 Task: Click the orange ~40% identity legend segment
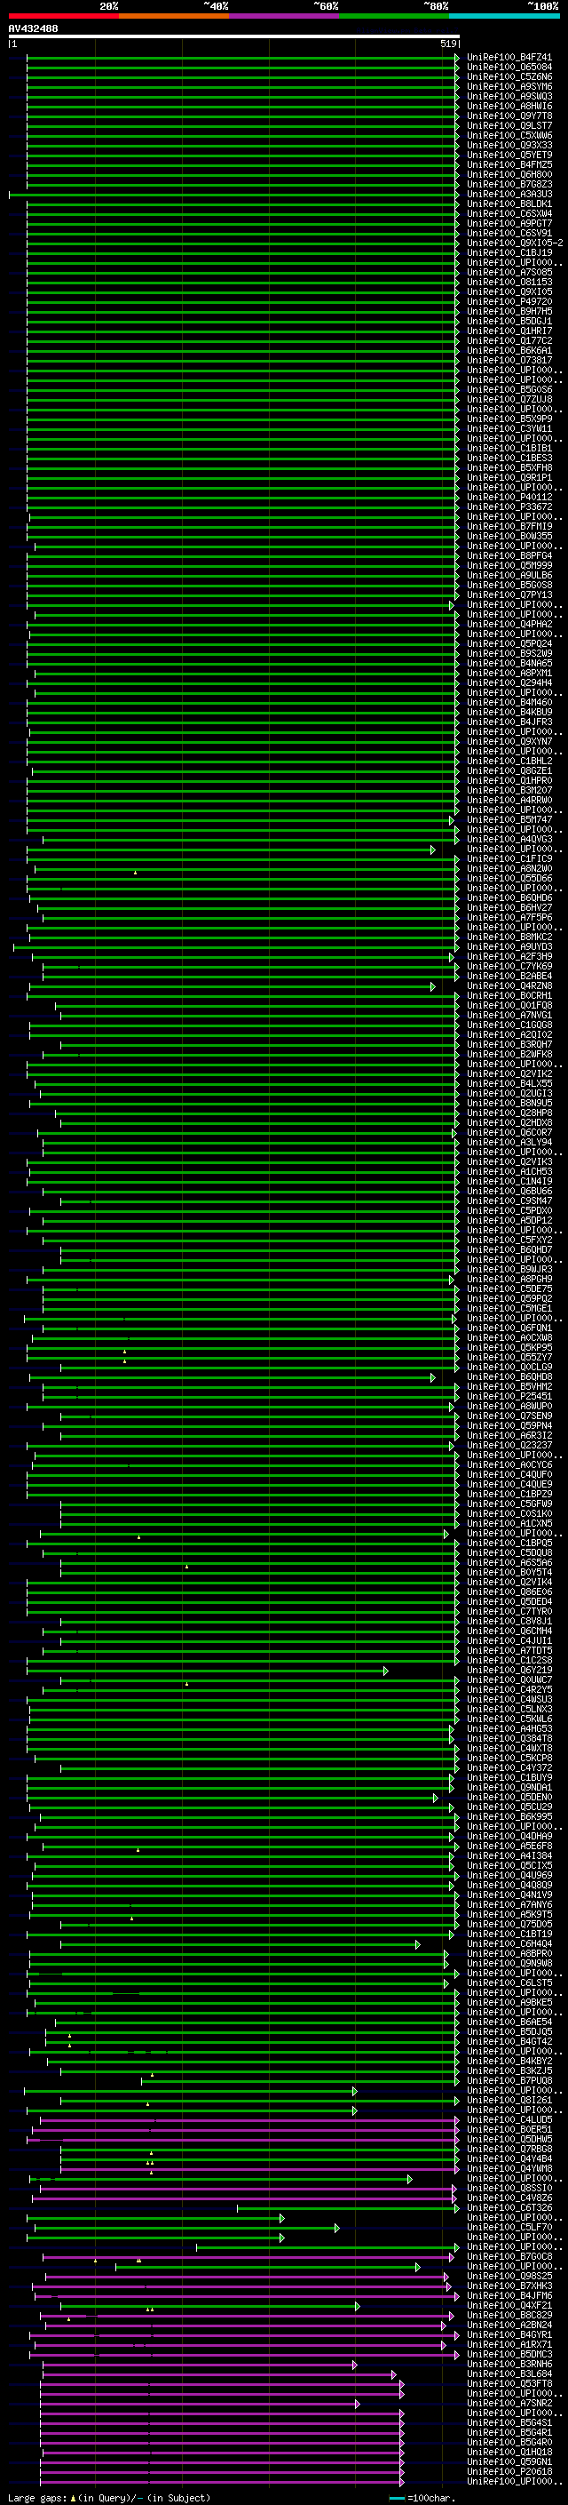pyautogui.click(x=174, y=16)
